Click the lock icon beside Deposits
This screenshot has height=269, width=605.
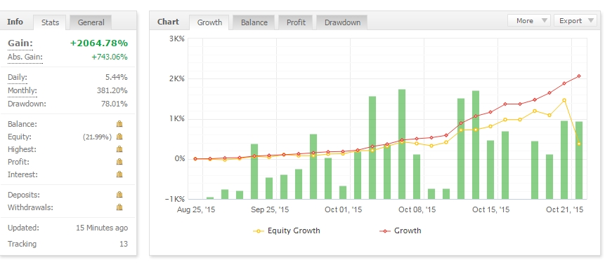pos(119,195)
